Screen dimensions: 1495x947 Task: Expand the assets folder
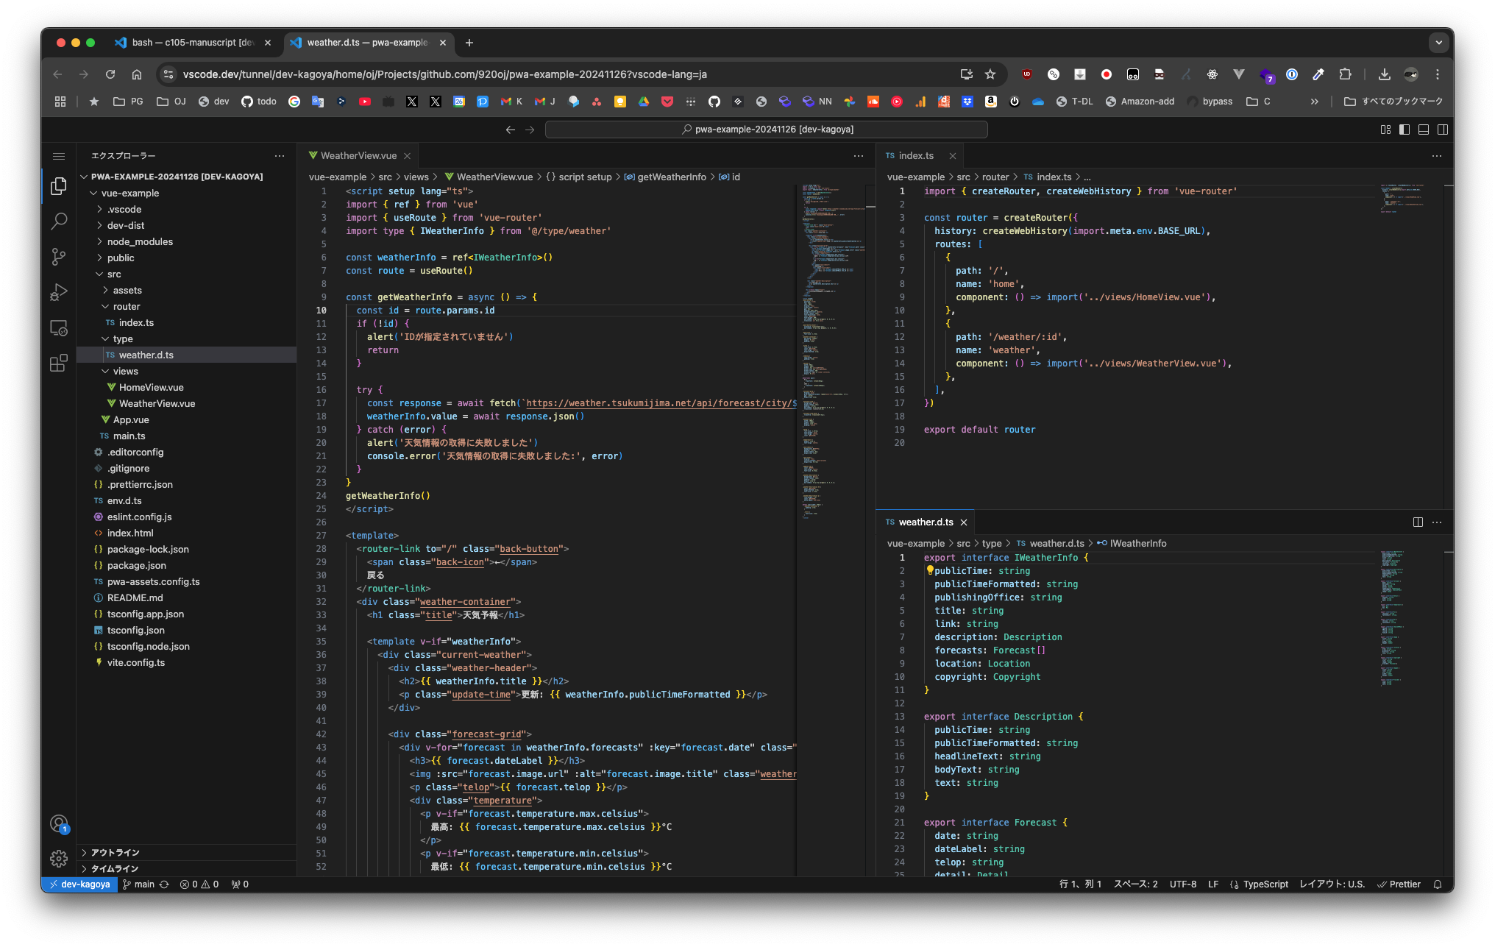point(127,291)
